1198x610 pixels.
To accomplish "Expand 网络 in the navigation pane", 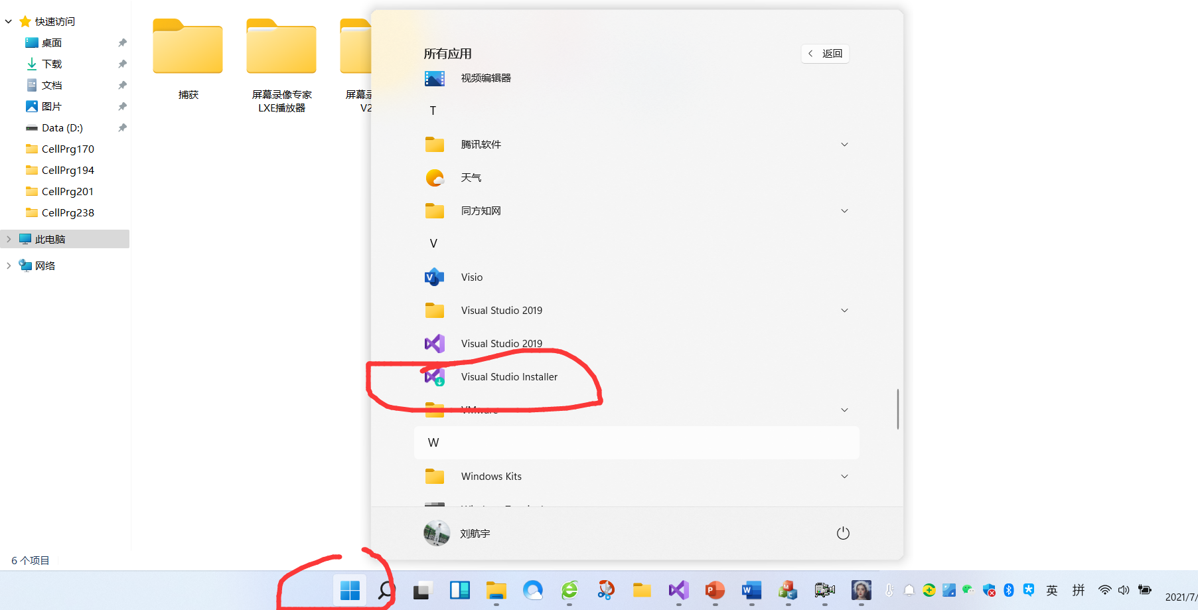I will [9, 266].
